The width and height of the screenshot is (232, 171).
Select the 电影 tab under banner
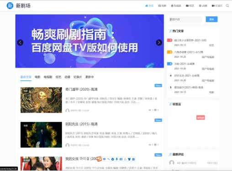(37, 77)
